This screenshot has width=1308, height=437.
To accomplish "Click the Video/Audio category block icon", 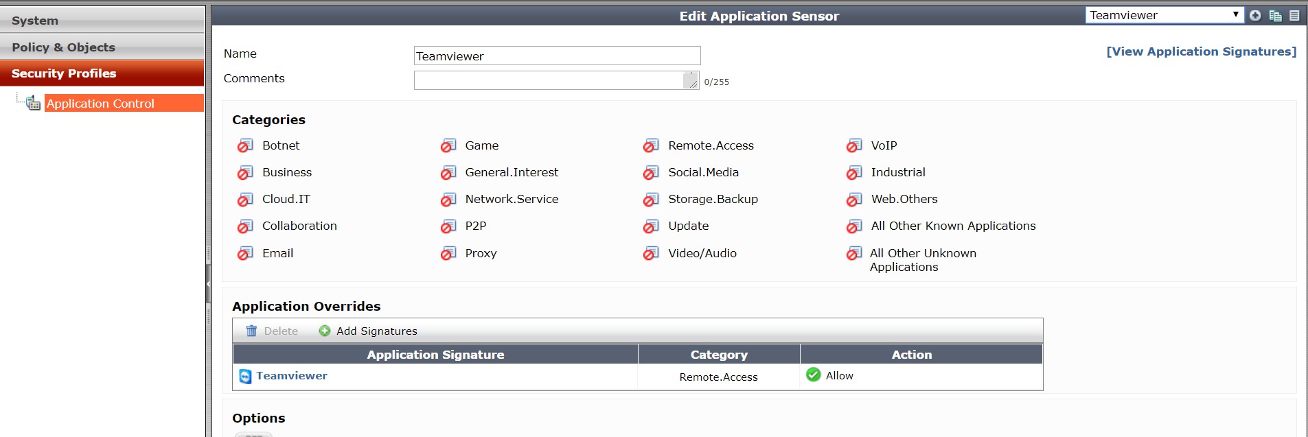I will (x=651, y=254).
